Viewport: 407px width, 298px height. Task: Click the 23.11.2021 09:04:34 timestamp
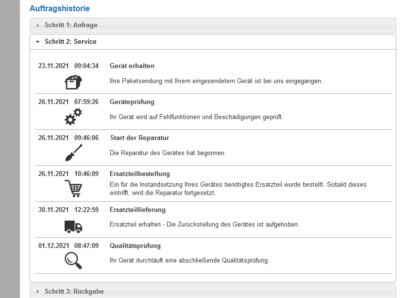[68, 66]
